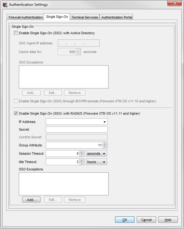Click Edit under RADIUS SSO Exceptions

point(53,200)
